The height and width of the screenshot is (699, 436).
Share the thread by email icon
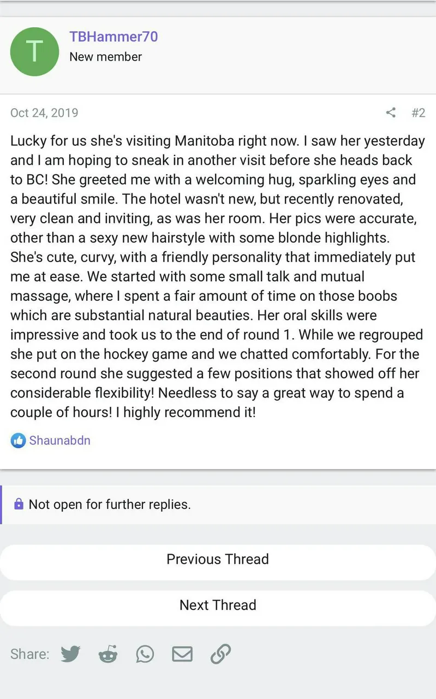[182, 654]
